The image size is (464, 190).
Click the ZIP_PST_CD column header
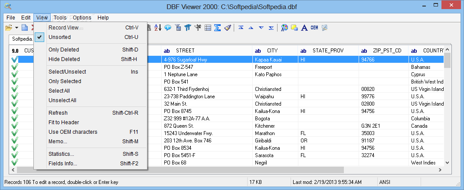(383, 51)
